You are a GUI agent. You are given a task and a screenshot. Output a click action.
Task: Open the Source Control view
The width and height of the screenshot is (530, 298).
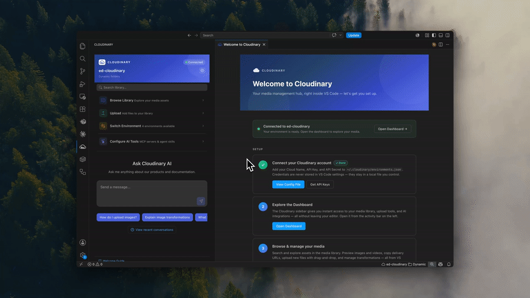pos(82,71)
